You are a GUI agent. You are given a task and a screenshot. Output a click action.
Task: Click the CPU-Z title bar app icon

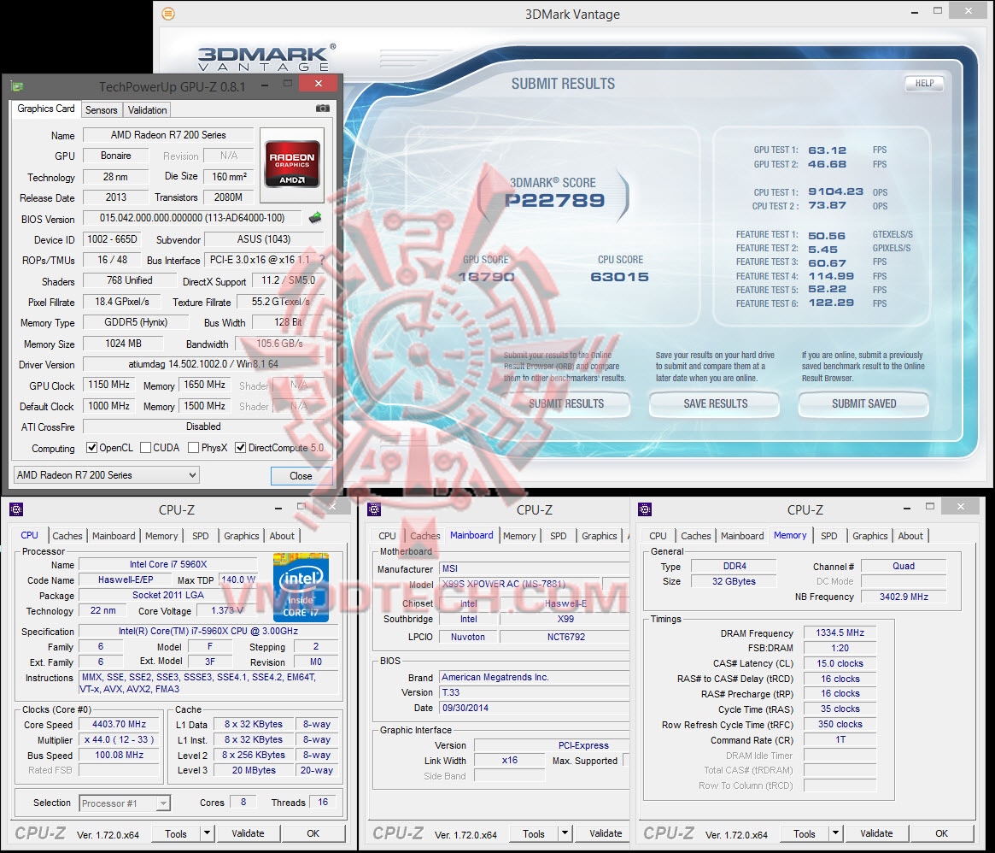click(x=16, y=509)
